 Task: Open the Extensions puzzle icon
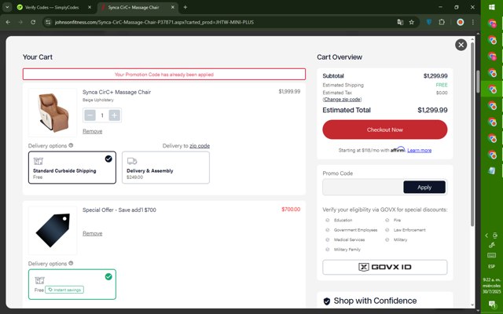coord(442,22)
